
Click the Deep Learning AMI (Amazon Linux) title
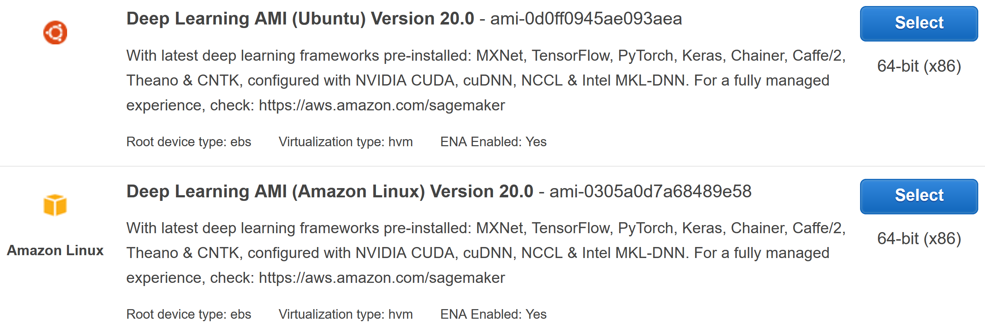click(329, 191)
